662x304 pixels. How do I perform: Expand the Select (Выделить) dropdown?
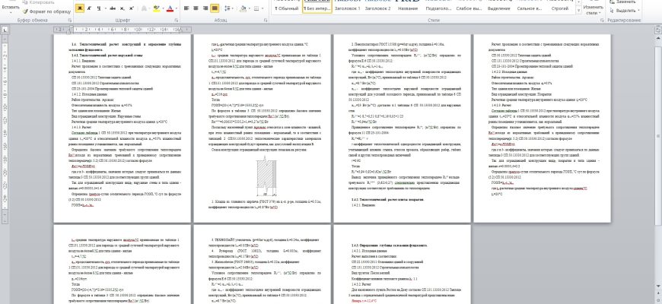639,11
